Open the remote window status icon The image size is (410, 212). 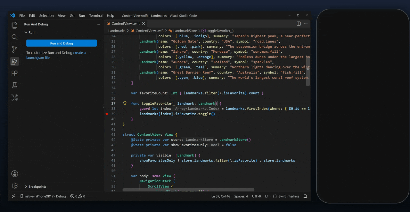13,196
